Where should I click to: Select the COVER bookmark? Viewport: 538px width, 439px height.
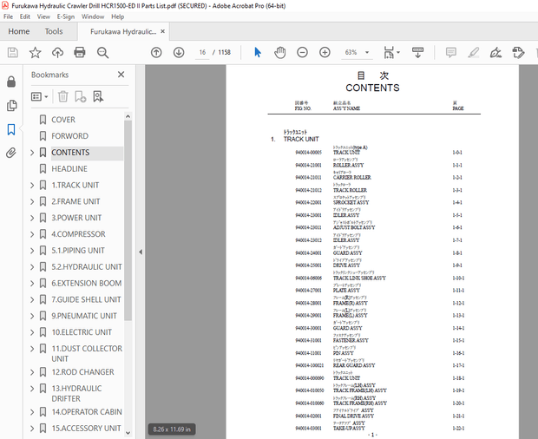(63, 120)
